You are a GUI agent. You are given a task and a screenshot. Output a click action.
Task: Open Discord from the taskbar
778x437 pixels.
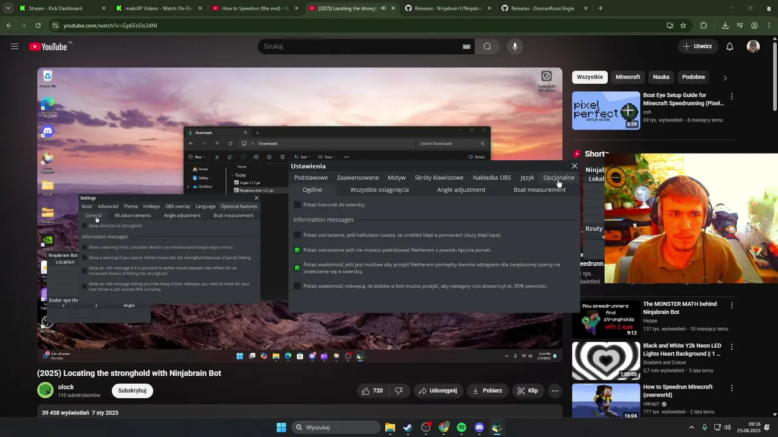coord(479,427)
